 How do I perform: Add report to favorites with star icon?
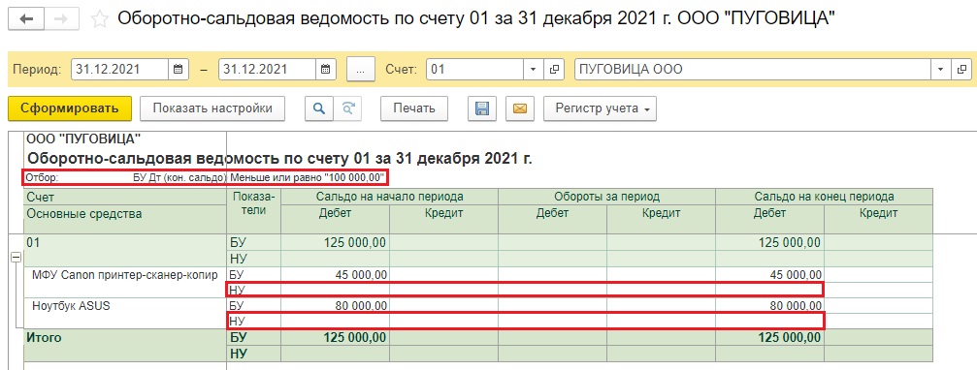click(x=99, y=19)
